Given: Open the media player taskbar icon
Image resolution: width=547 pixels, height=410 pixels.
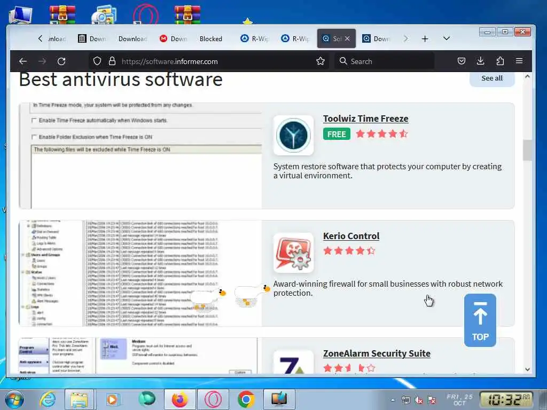Looking at the screenshot, I should coord(112,399).
